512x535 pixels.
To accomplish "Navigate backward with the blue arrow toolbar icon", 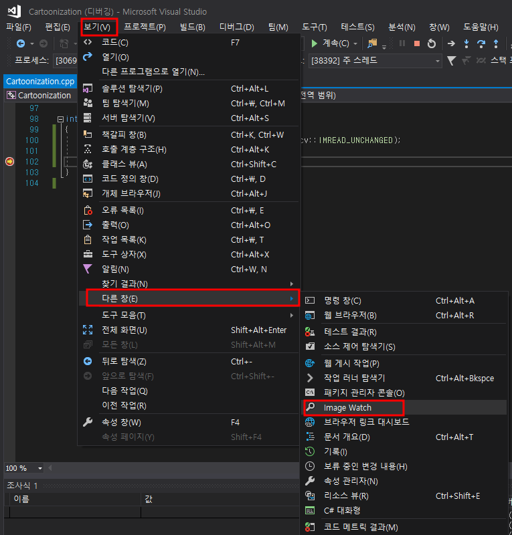I will pos(21,43).
